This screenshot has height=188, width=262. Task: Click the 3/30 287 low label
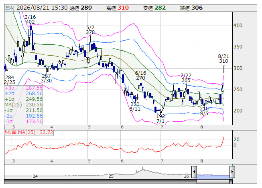46,78
